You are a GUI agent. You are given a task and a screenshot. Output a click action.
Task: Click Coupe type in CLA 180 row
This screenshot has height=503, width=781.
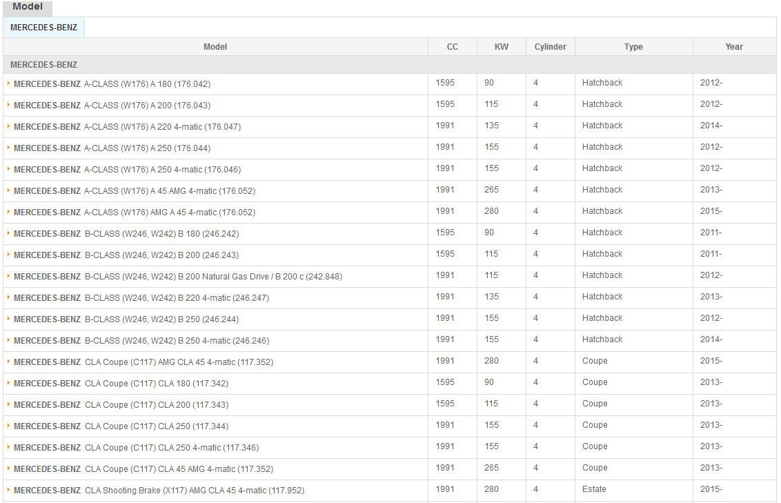pyautogui.click(x=595, y=382)
